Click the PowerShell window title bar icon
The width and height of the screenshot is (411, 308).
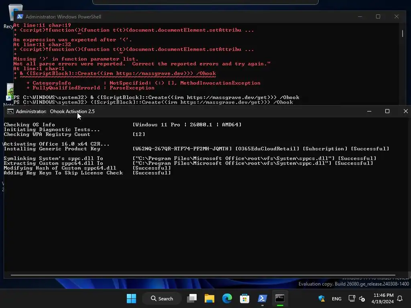point(20,16)
